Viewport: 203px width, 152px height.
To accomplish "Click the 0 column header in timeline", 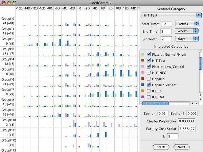I will click(80, 8).
